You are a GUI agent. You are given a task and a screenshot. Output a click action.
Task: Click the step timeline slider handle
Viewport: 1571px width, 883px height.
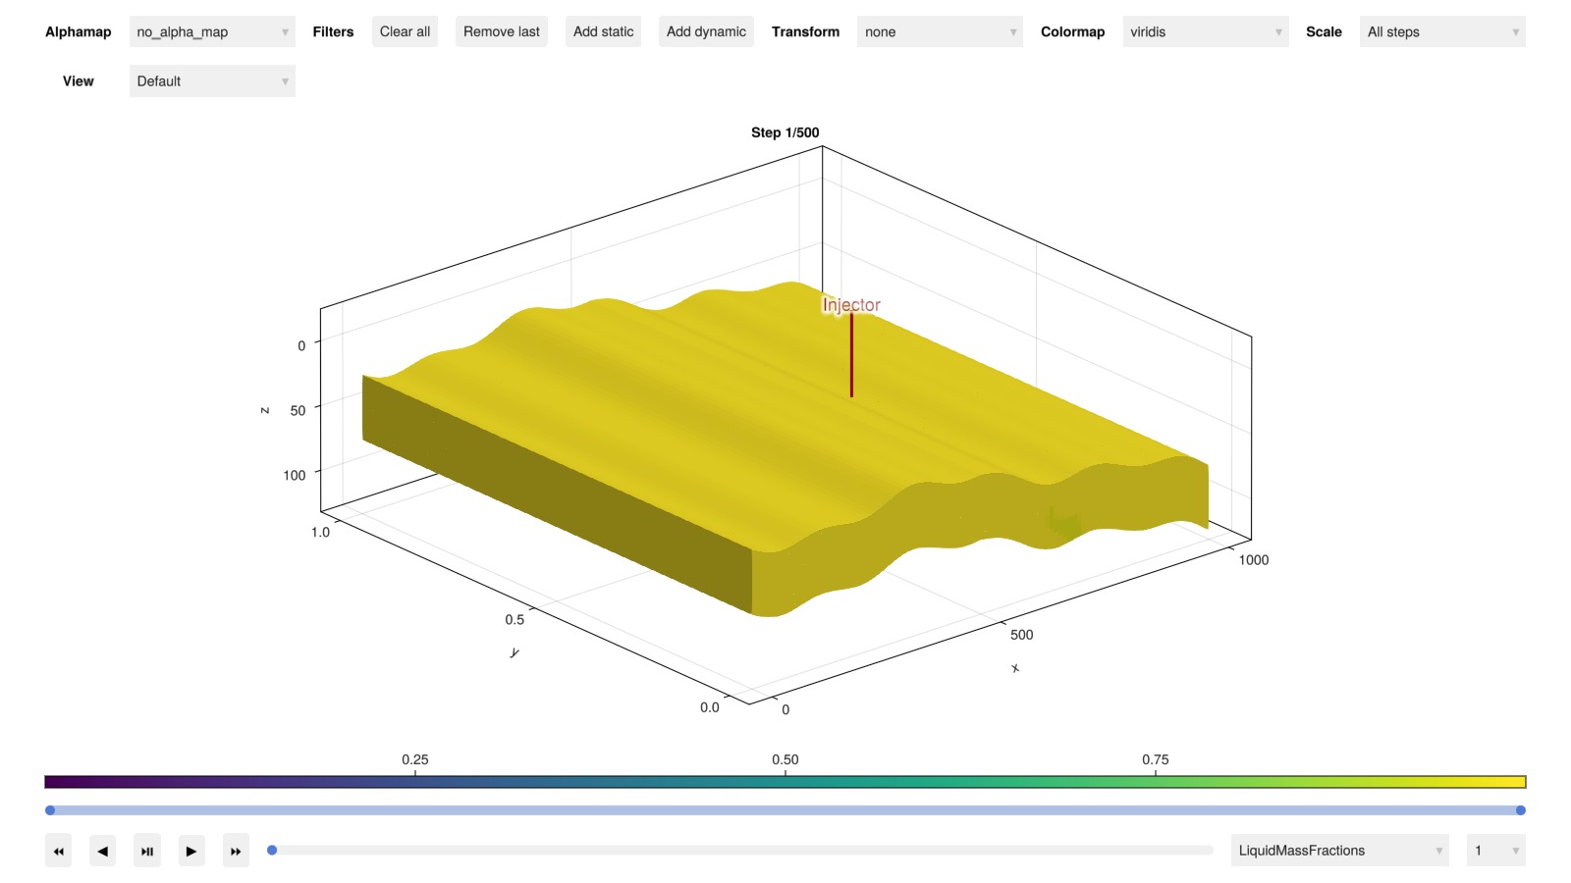(272, 851)
